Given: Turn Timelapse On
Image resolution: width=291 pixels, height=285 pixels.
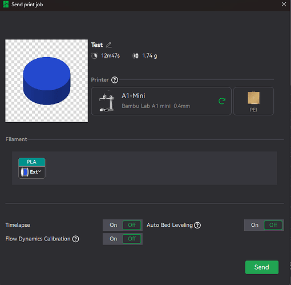Looking at the screenshot, I should pos(114,225).
